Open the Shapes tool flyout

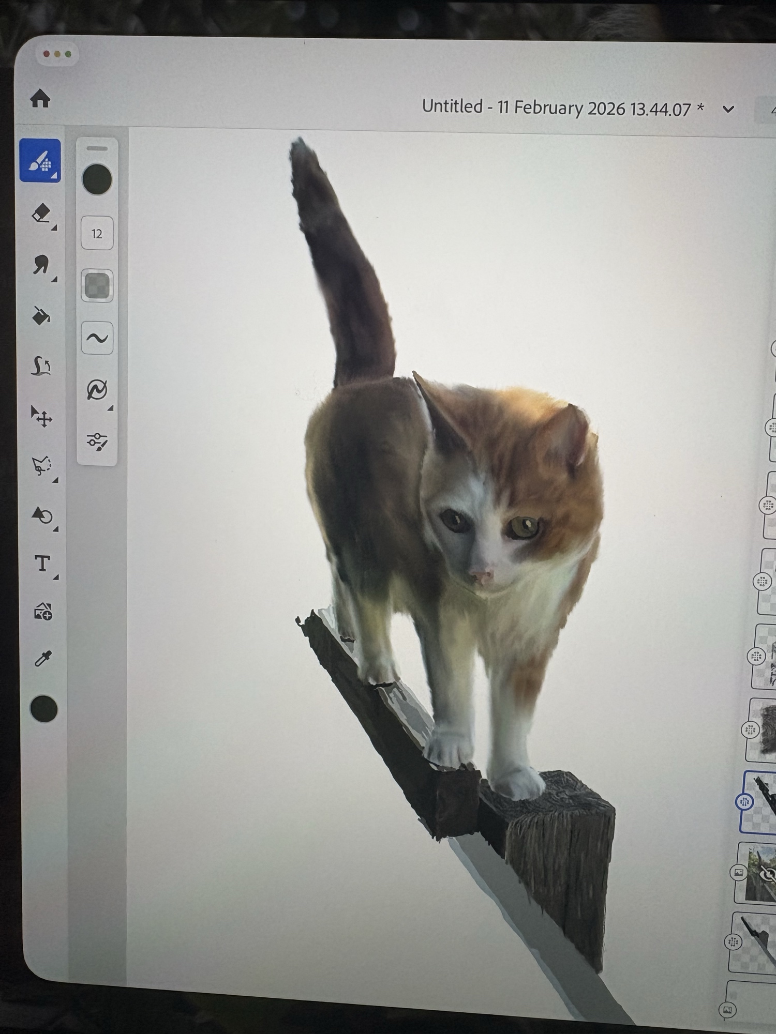41,516
